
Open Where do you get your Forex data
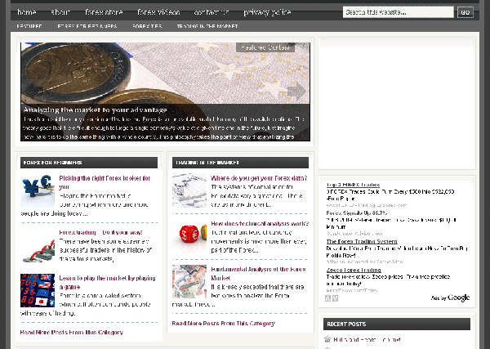(259, 178)
